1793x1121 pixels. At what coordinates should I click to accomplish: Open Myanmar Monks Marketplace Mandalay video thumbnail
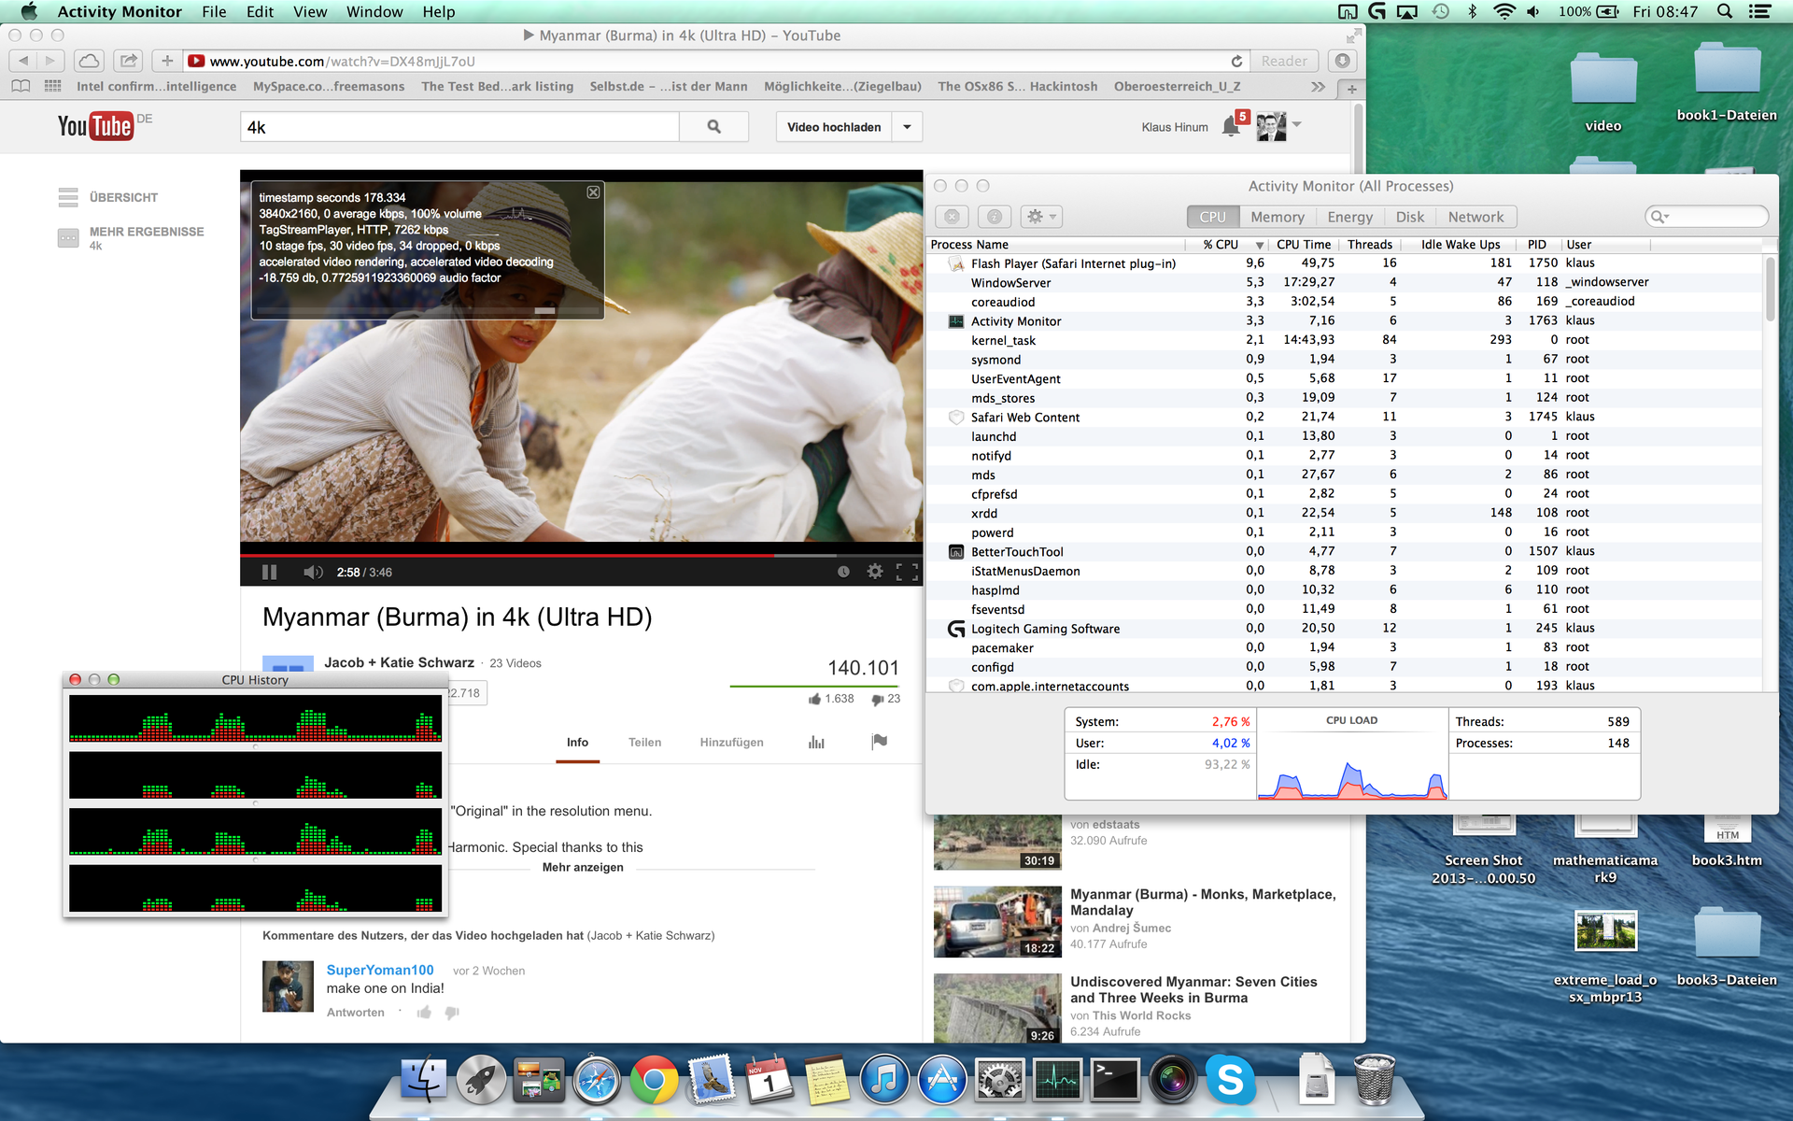(x=997, y=922)
